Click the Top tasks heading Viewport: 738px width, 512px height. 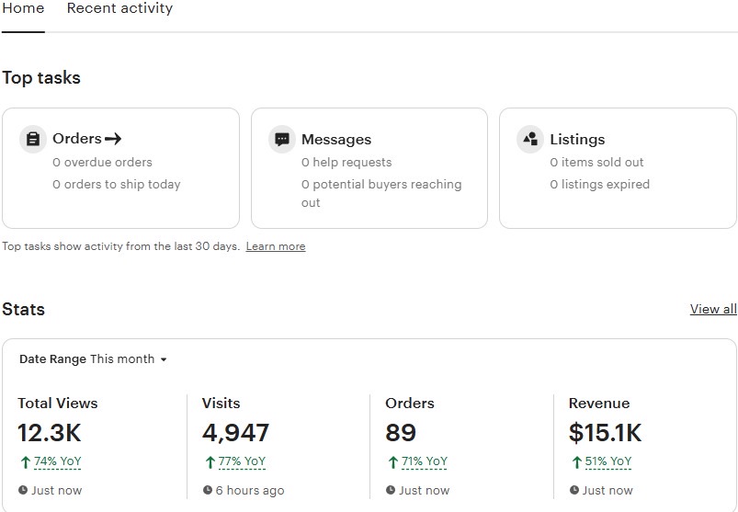(41, 77)
